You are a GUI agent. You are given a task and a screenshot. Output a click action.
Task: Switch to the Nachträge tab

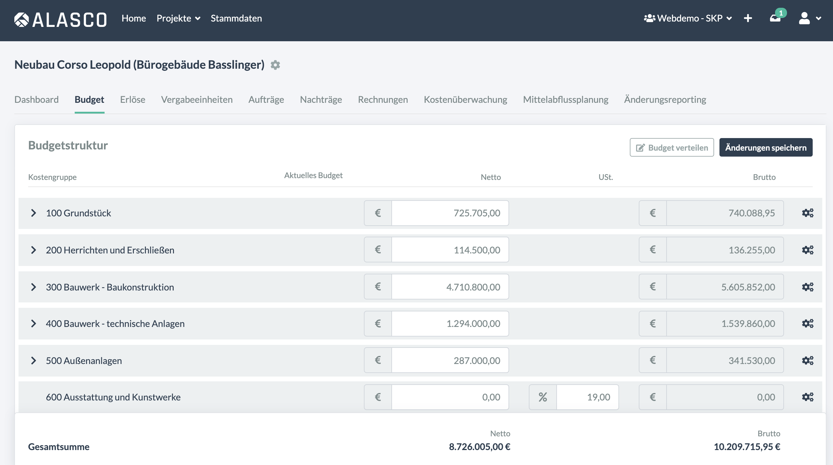click(x=321, y=100)
